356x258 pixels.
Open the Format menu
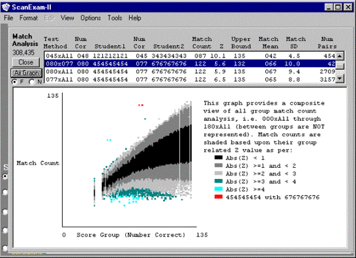29,18
